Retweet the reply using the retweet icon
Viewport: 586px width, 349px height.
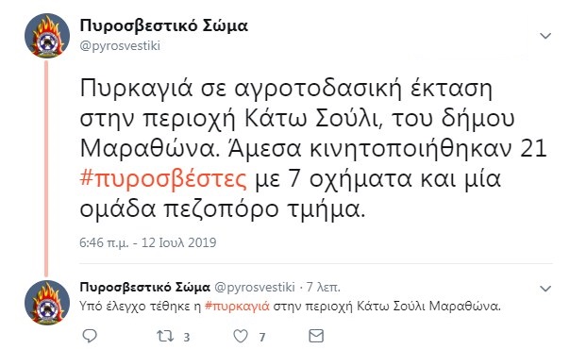click(x=165, y=336)
